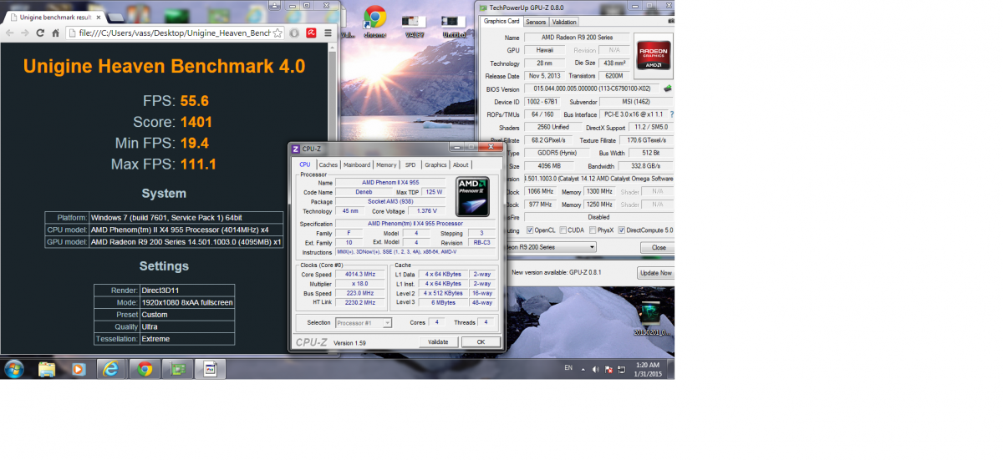
Task: Click the Close button in GPU-Z
Action: click(x=659, y=247)
